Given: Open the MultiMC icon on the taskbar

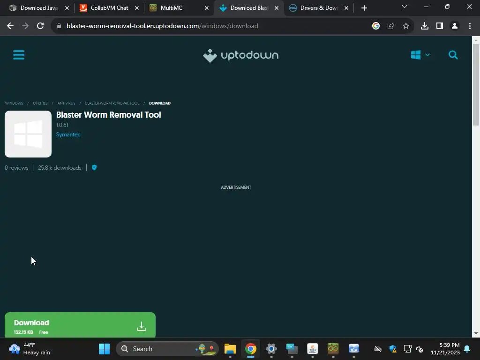Looking at the screenshot, I should click(333, 349).
